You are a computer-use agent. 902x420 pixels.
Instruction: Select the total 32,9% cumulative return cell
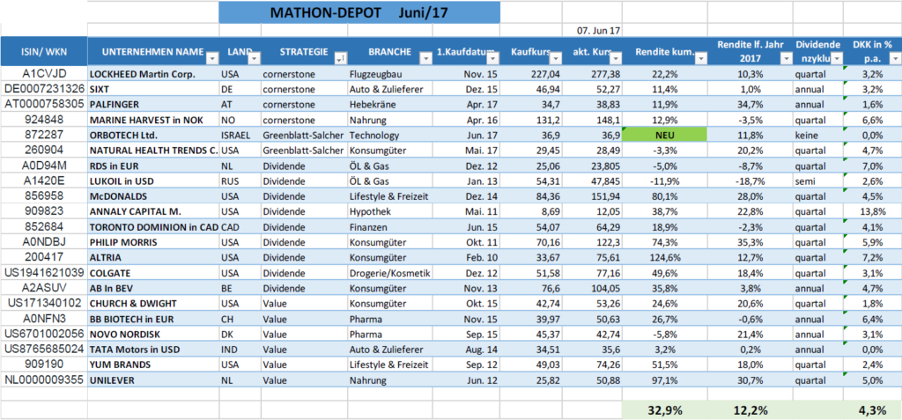coord(664,410)
